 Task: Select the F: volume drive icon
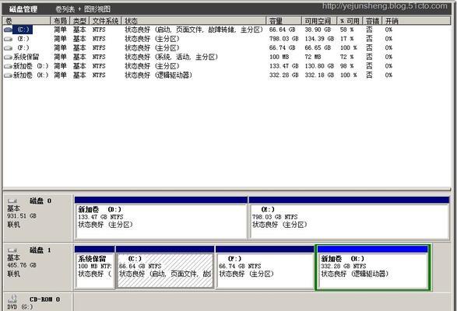coord(8,47)
